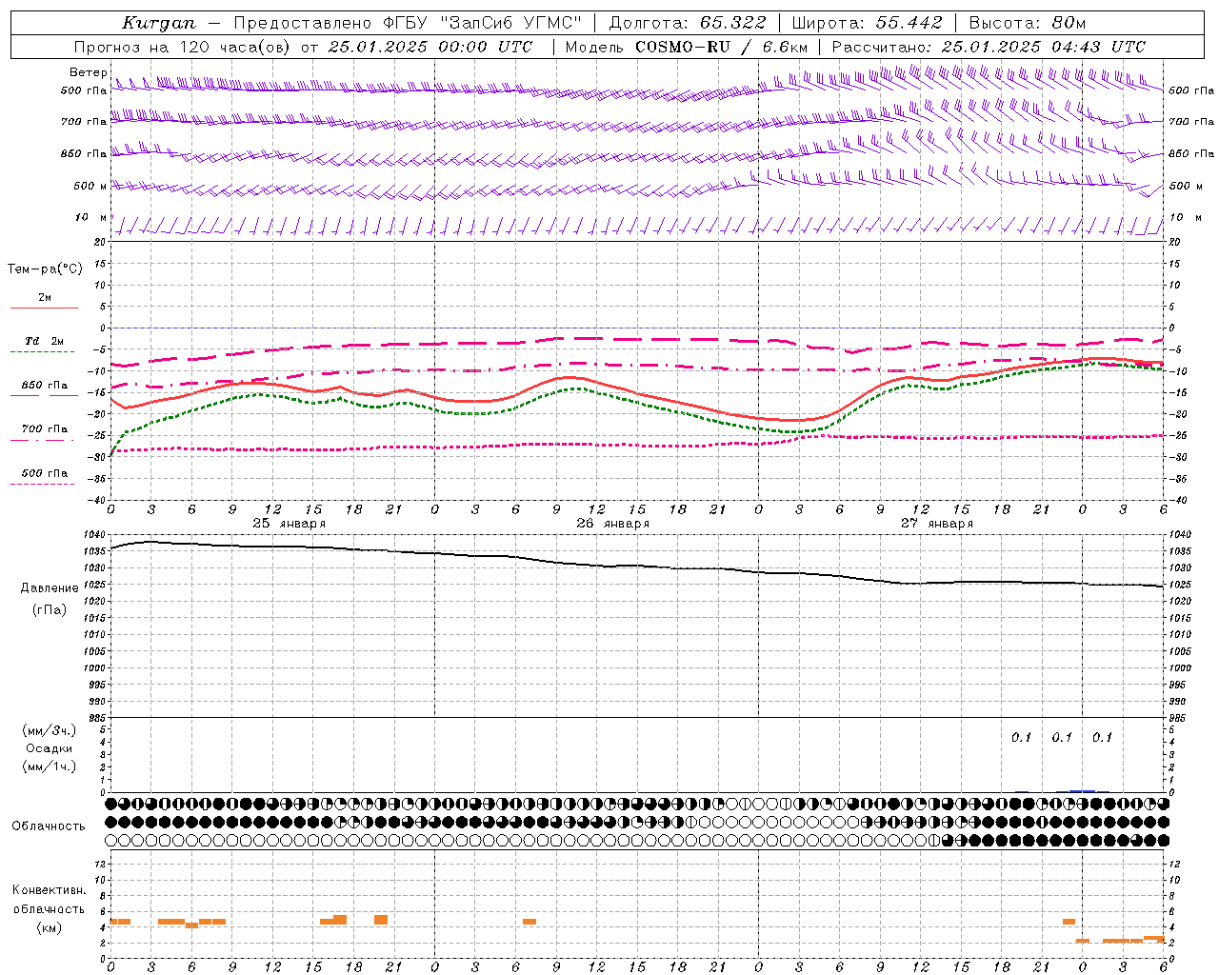Screen dimensions: 1219x975
Task: Click the 'Облачность' cloudiness row label
Action: pos(49,826)
